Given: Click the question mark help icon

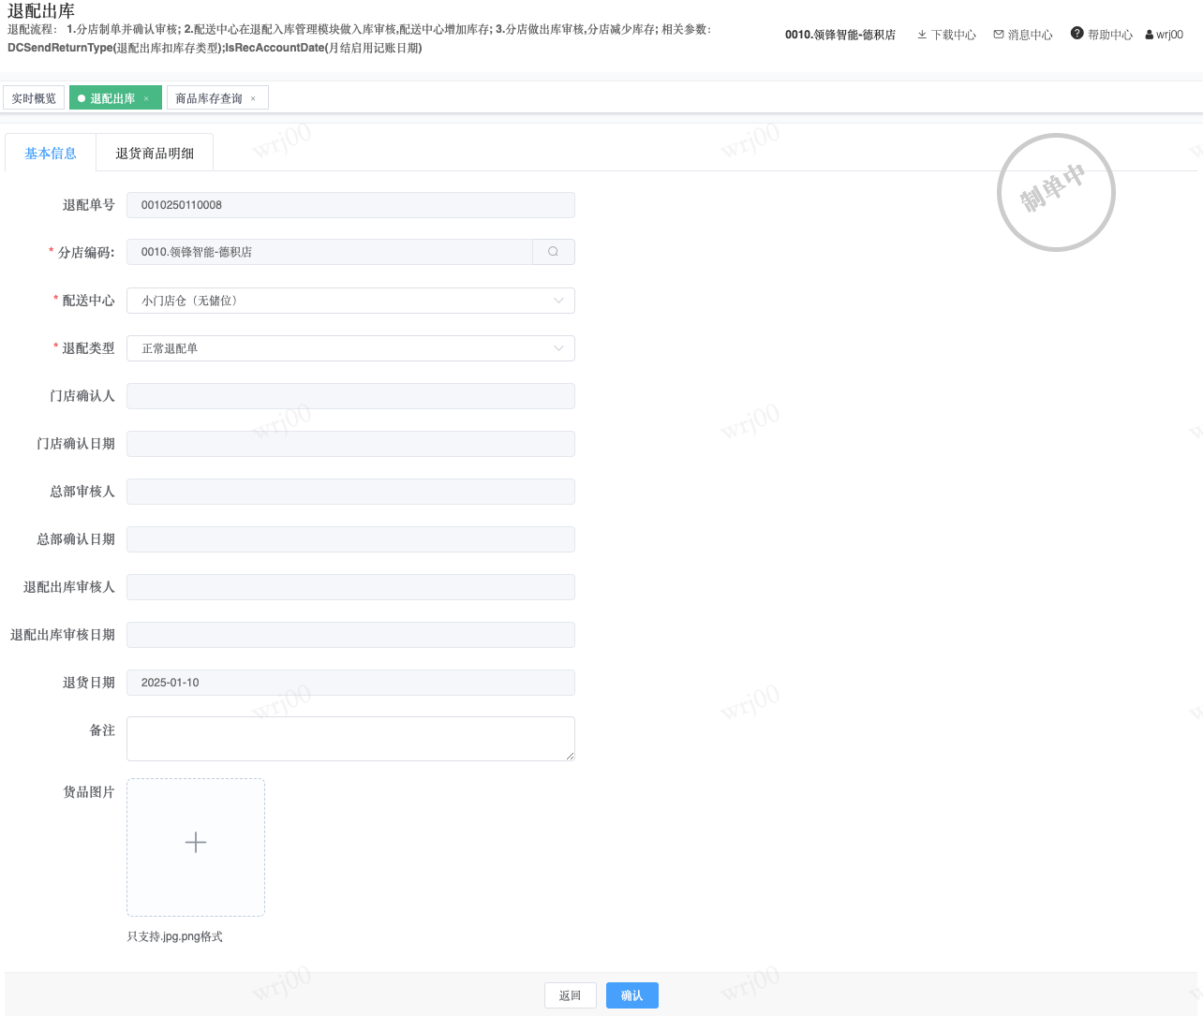Looking at the screenshot, I should [x=1077, y=34].
